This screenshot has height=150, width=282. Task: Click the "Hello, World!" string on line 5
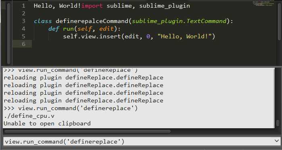point(184,37)
